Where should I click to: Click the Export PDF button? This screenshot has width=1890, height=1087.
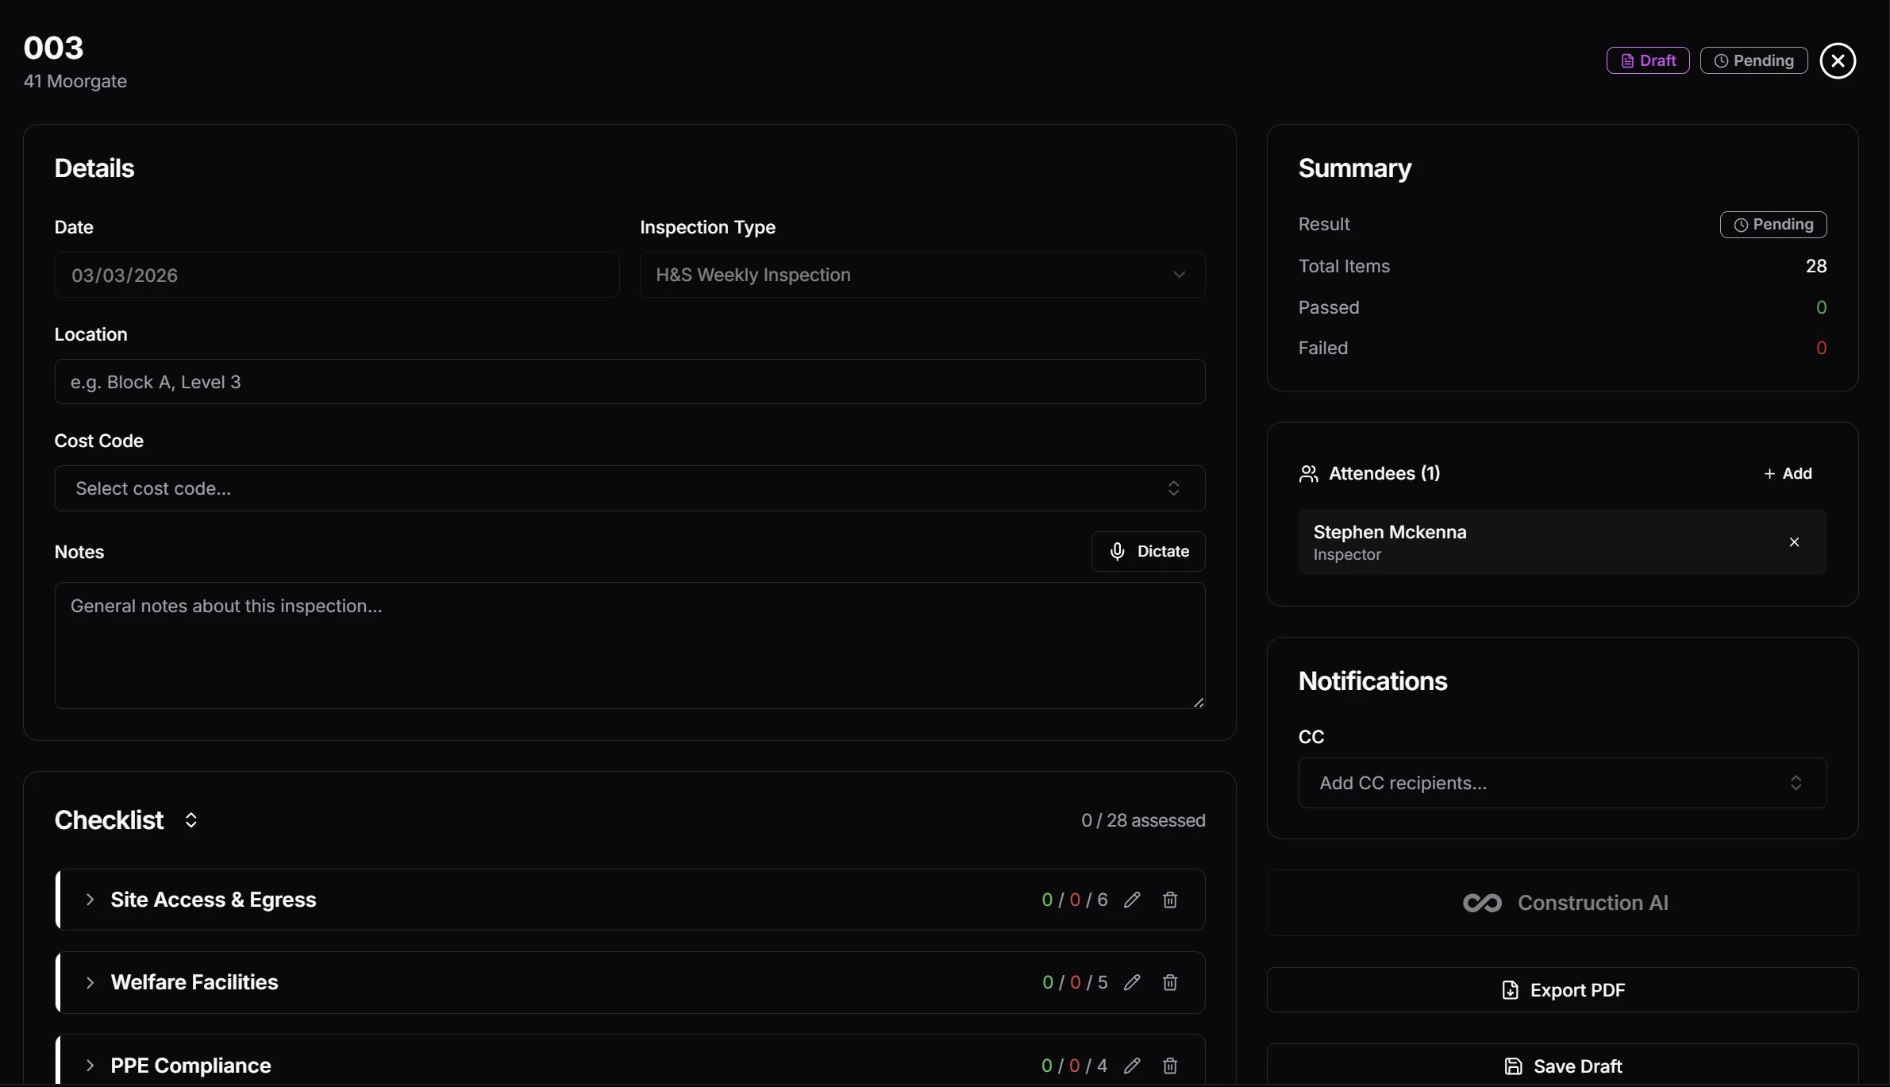tap(1562, 990)
